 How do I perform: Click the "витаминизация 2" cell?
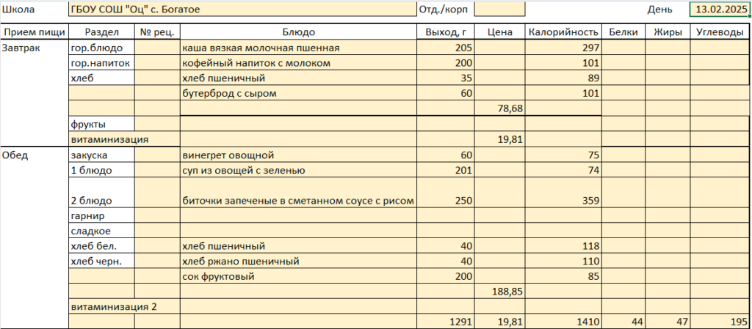click(x=124, y=306)
